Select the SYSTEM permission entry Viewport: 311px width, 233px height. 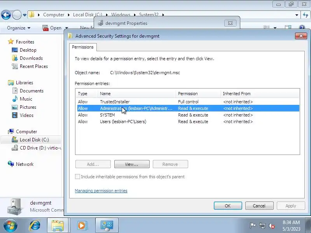(188, 115)
